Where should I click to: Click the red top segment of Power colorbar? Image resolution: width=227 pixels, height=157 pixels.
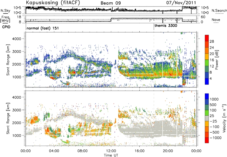pyautogui.click(x=207, y=38)
